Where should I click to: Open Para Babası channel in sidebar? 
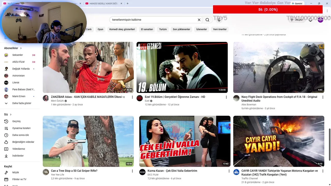(20, 89)
